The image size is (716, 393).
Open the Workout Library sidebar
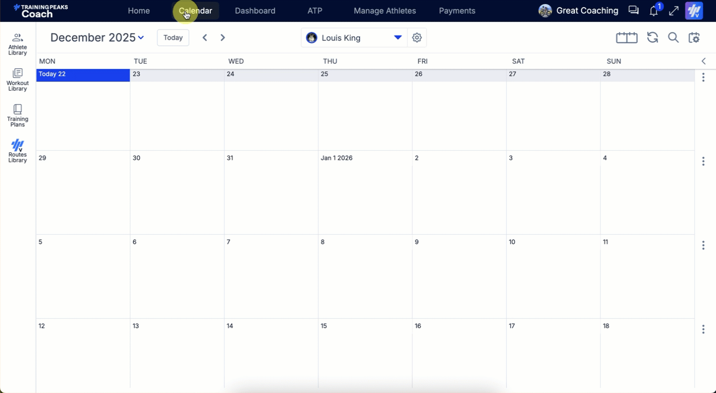point(17,80)
